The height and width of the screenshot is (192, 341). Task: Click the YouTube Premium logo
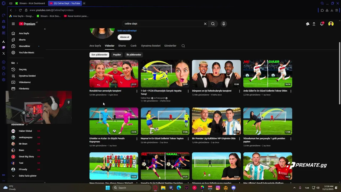tap(27, 24)
